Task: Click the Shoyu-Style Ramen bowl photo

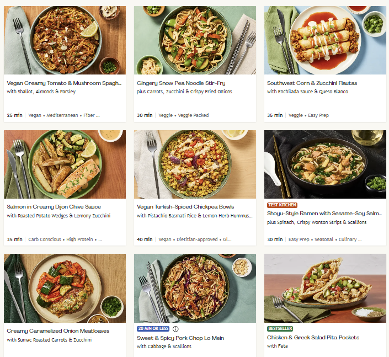Action: click(325, 164)
